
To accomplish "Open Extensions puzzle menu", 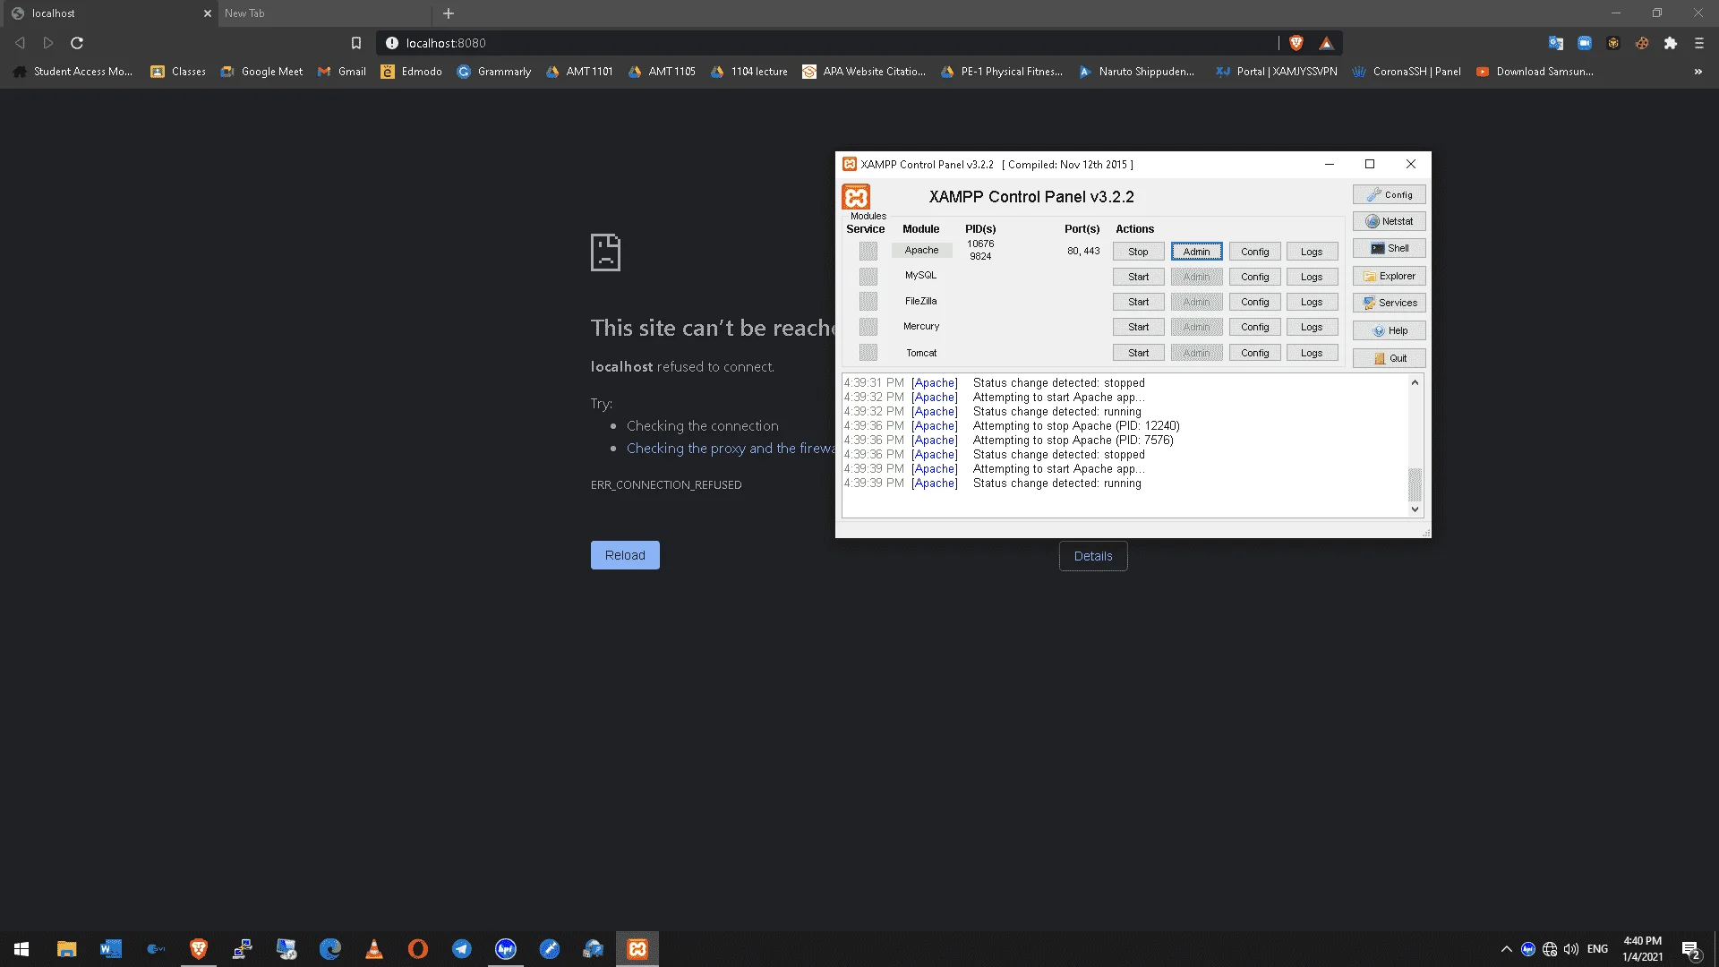I will coord(1671,43).
